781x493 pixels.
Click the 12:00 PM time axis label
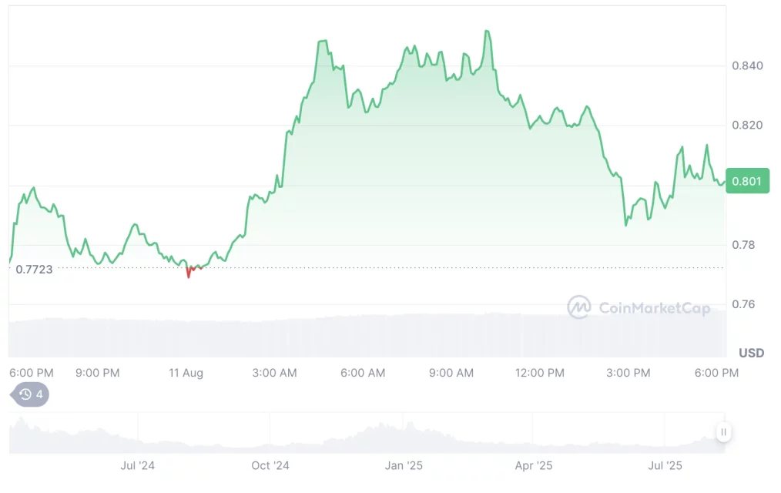point(539,373)
